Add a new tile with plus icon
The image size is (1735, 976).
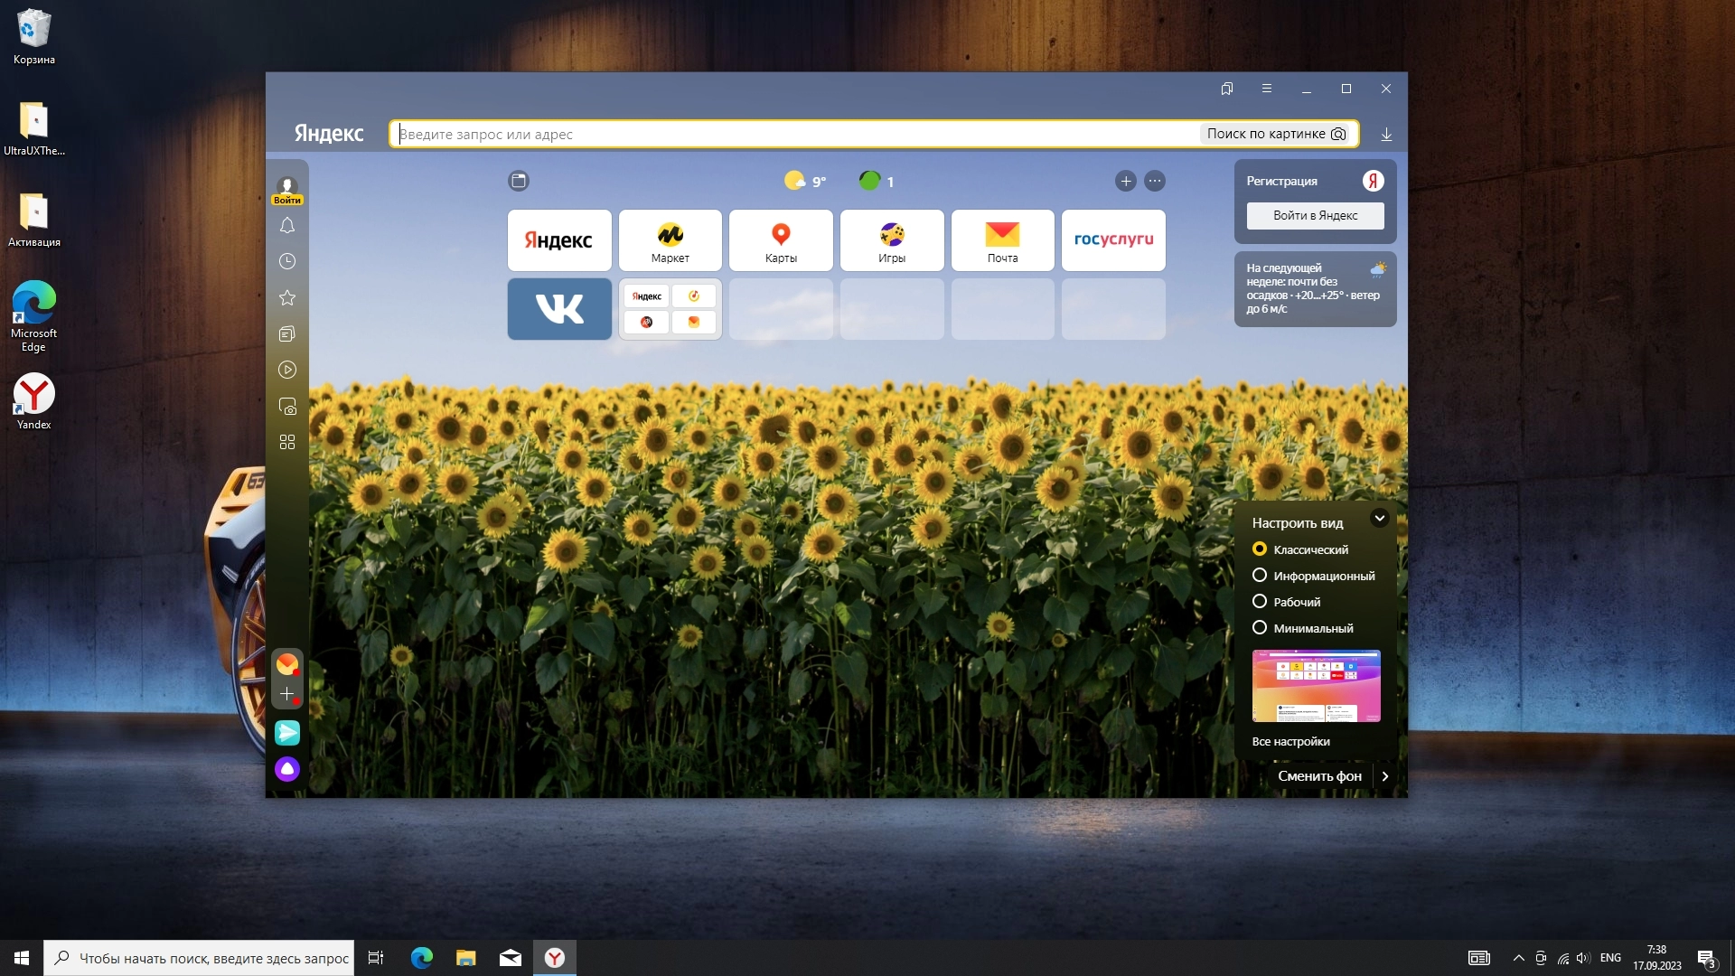(x=1126, y=182)
